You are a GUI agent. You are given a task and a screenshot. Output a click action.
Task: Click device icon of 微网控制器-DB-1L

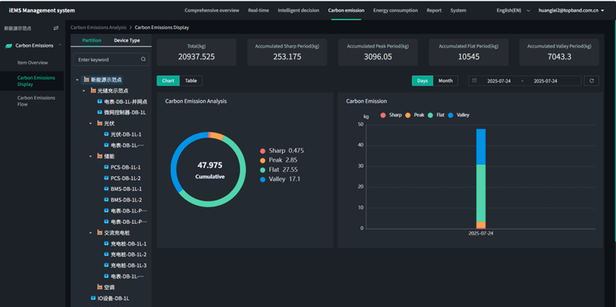[x=100, y=112]
